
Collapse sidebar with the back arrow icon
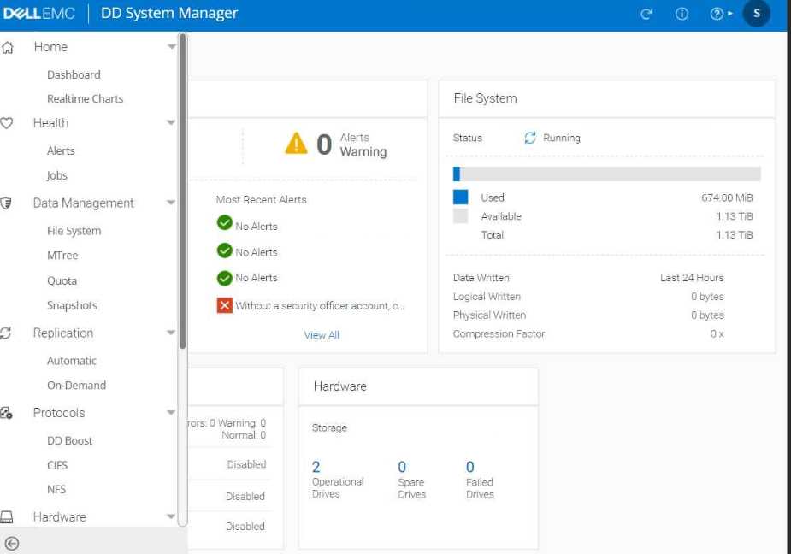click(x=12, y=543)
